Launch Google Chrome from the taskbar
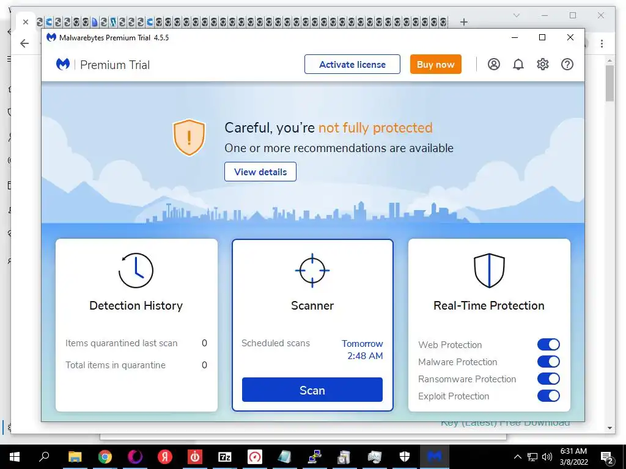Viewport: 626px width, 469px height. tap(105, 457)
